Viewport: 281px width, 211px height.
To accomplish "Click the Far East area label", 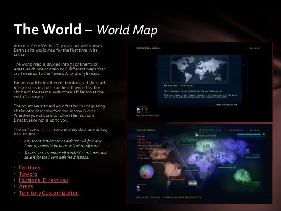I will point(253,155).
